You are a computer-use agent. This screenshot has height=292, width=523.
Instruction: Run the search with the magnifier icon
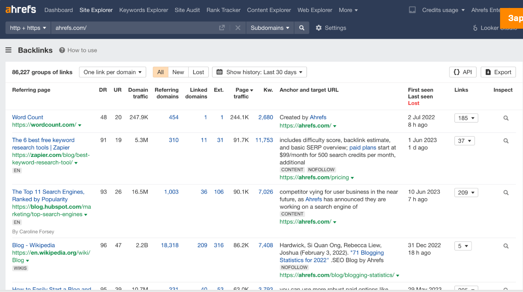point(301,28)
